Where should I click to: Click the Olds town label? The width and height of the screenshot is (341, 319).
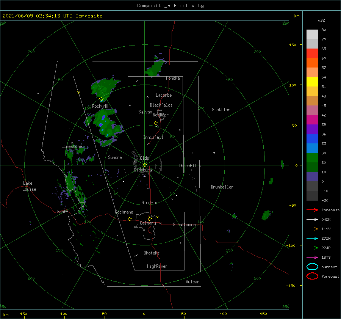click(x=144, y=158)
